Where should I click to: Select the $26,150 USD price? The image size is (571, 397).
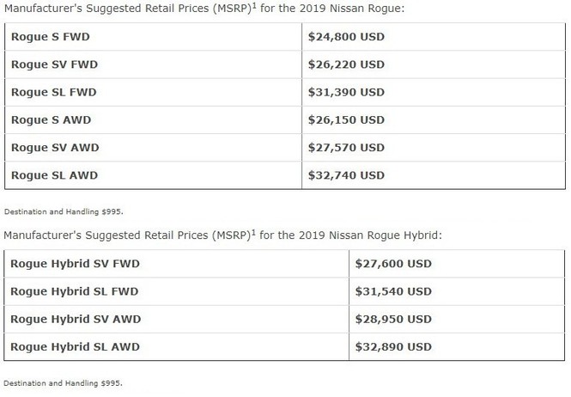pyautogui.click(x=346, y=120)
